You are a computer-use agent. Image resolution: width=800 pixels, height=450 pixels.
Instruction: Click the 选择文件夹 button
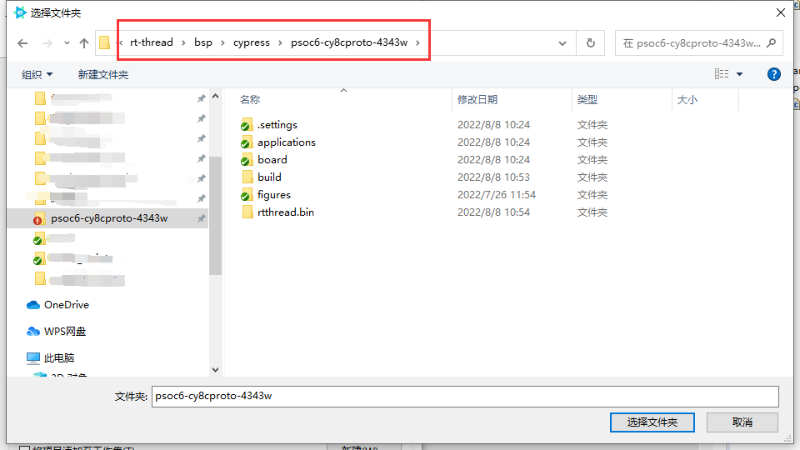[x=652, y=422]
